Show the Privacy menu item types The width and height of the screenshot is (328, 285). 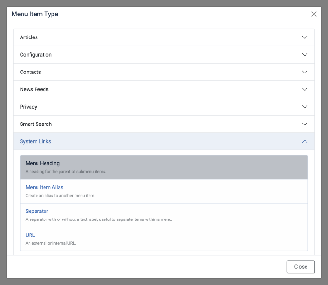(29, 107)
